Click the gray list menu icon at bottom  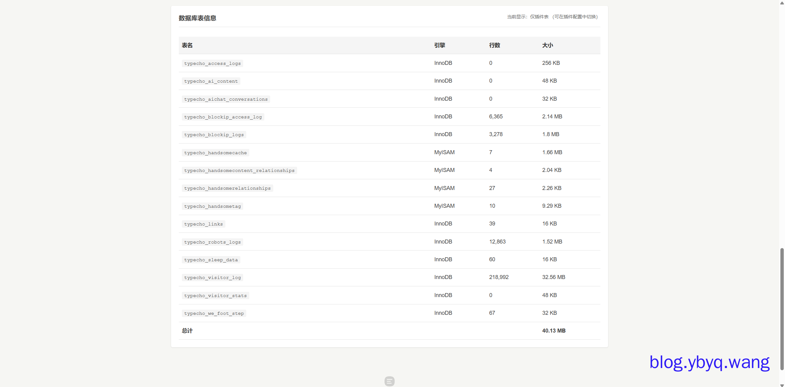coord(389,381)
